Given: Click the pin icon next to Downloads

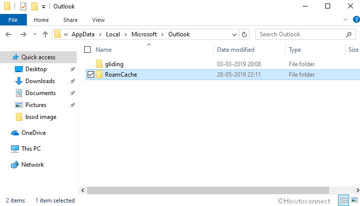Looking at the screenshot, I should 73,81.
